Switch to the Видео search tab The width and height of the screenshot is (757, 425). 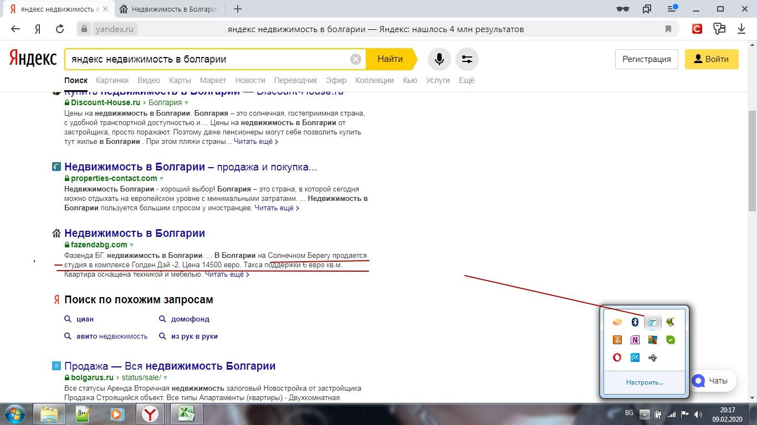pyautogui.click(x=149, y=80)
